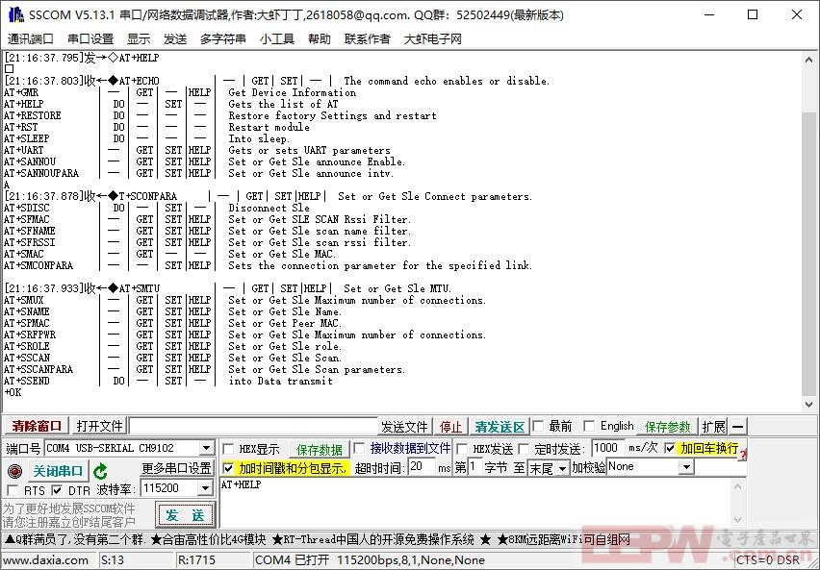Click the 关闭串口 button
This screenshot has width=820, height=570.
pyautogui.click(x=58, y=471)
